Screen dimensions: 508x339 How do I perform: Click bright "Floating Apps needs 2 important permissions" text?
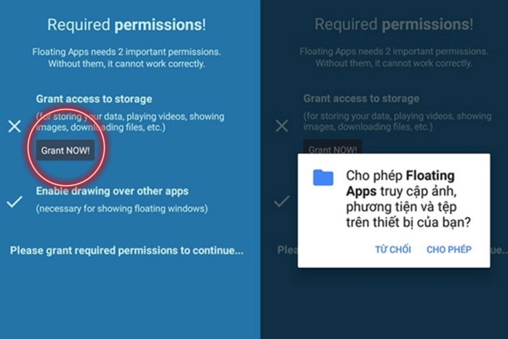pos(127,58)
